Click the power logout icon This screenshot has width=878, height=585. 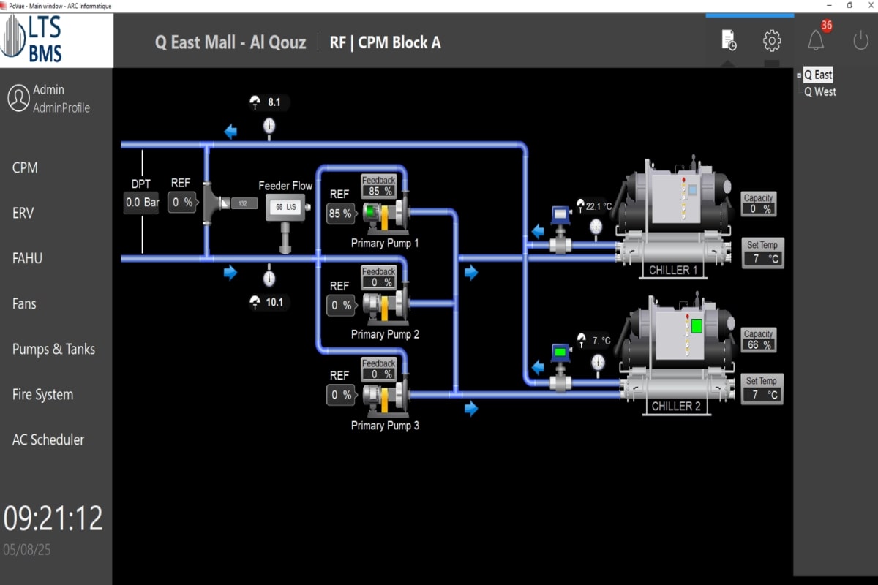click(860, 41)
